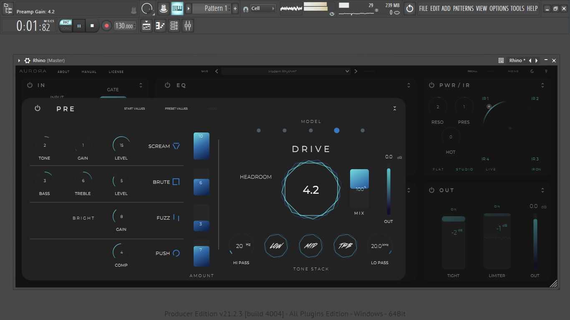Image resolution: width=570 pixels, height=320 pixels.
Task: Open the mixer view icon
Action: 188,26
